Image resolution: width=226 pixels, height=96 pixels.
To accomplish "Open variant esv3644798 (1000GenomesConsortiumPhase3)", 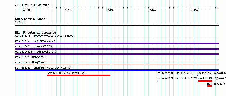I will (x=46, y=36).
